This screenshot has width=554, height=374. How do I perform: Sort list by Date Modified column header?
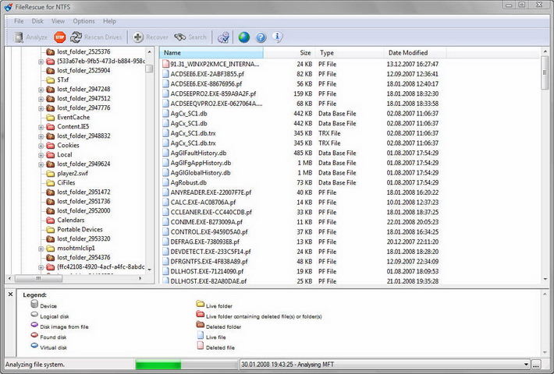(x=407, y=52)
